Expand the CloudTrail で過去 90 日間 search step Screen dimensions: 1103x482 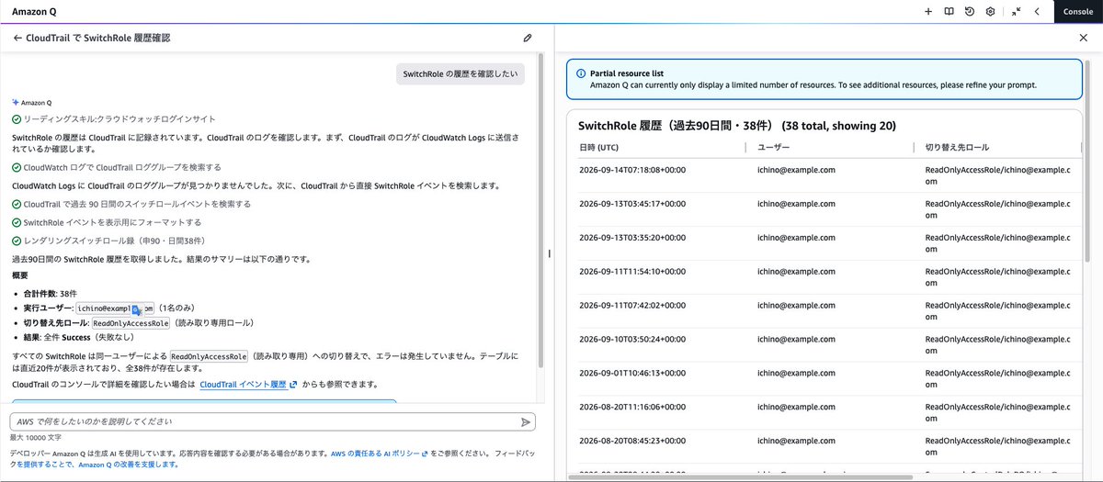pyautogui.click(x=131, y=204)
